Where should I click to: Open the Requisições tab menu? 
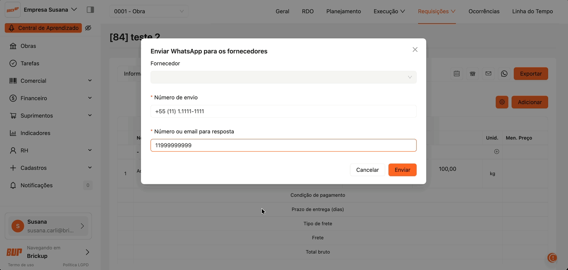point(436,11)
